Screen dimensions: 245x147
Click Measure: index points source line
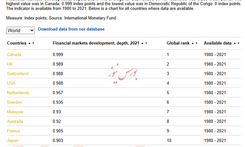(x=61, y=18)
